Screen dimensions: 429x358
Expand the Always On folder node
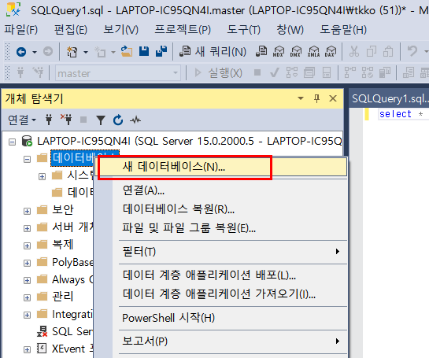click(27, 280)
